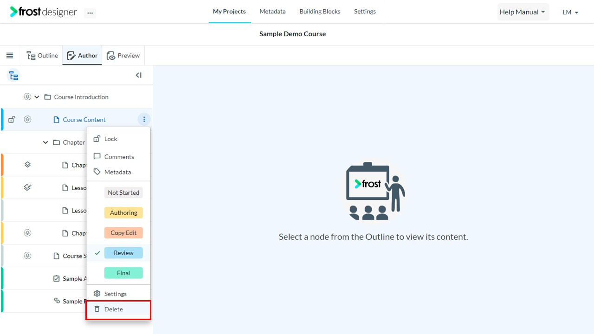Collapse the Course Introduction folder chevron

click(37, 97)
